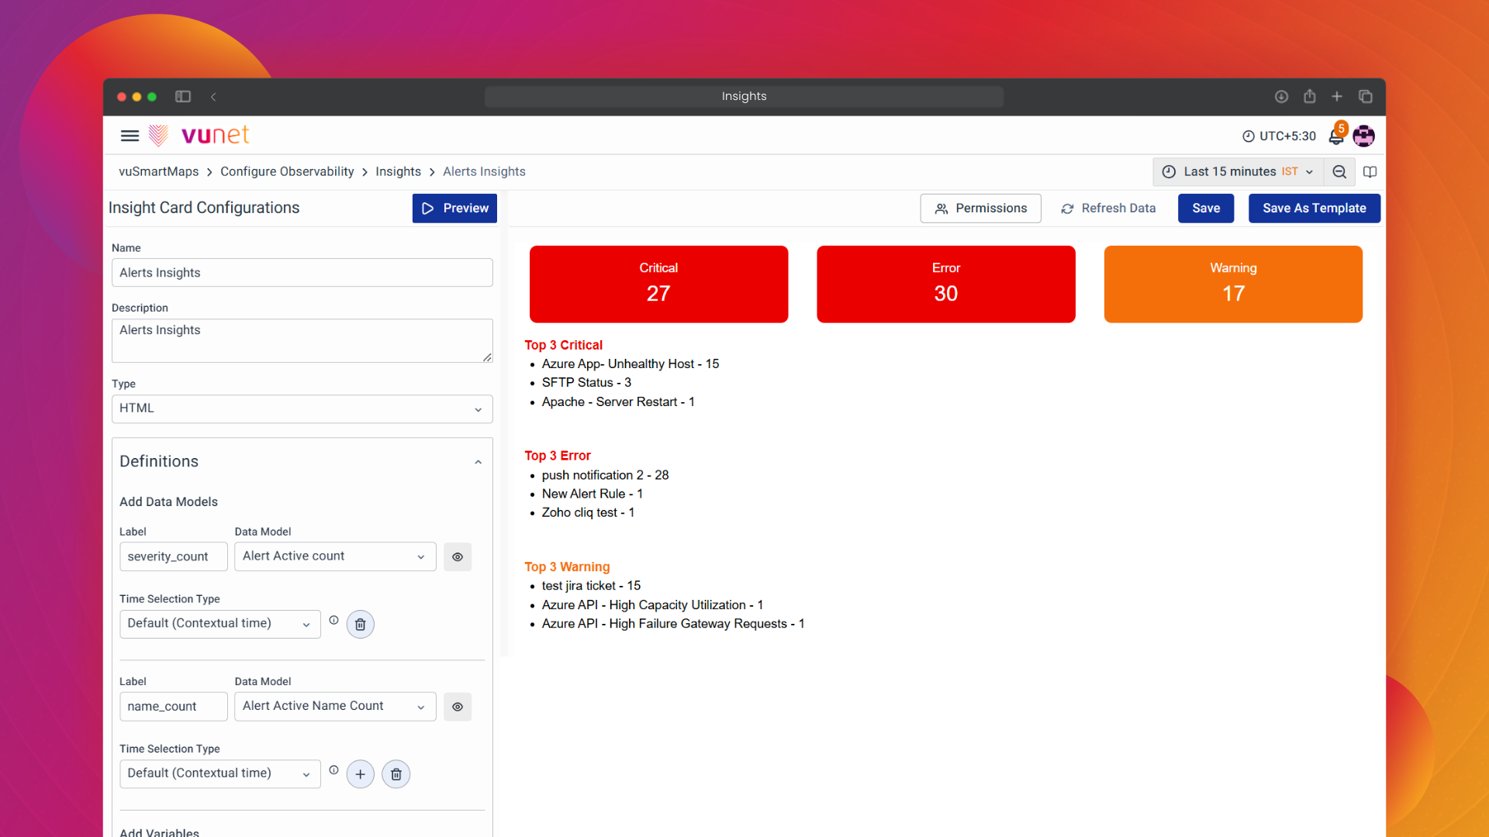Open the Alert Active count data model dropdown
This screenshot has height=837, width=1489.
click(335, 556)
